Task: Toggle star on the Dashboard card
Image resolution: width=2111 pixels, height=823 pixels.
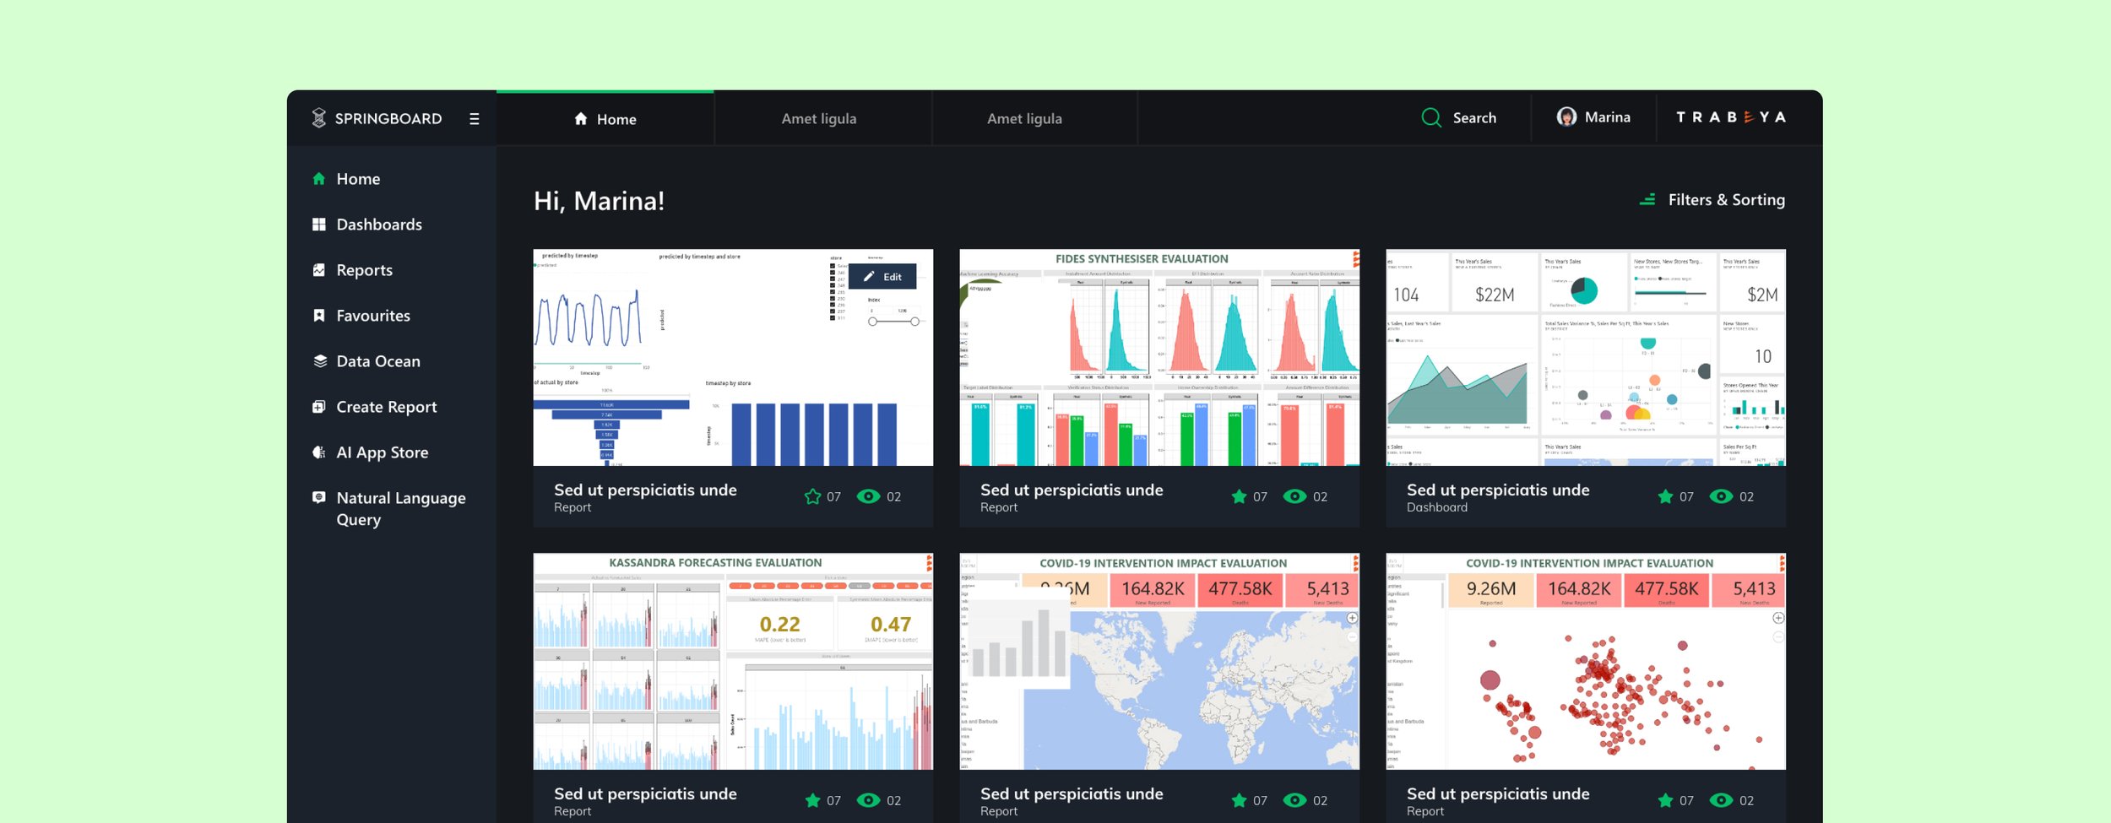Action: (x=1665, y=496)
